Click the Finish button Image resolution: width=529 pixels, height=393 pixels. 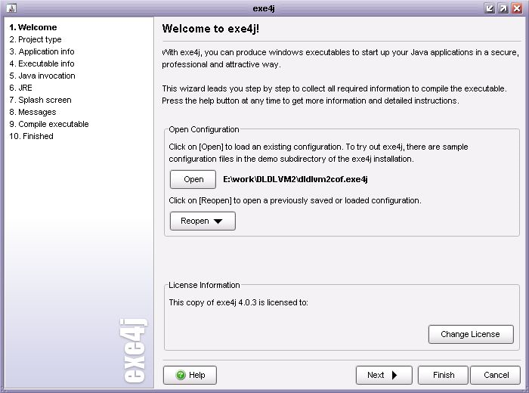444,375
